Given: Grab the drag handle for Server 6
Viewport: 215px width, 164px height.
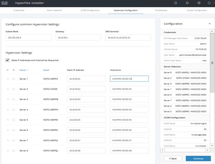Looking at the screenshot, I should coord(8,130).
